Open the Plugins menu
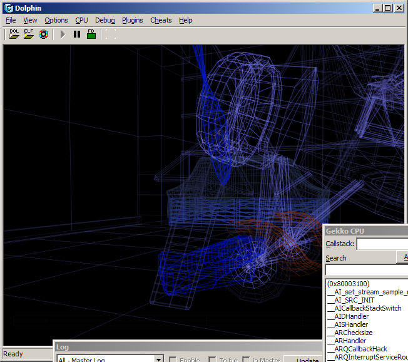Image resolution: width=408 pixels, height=362 pixels. 133,20
